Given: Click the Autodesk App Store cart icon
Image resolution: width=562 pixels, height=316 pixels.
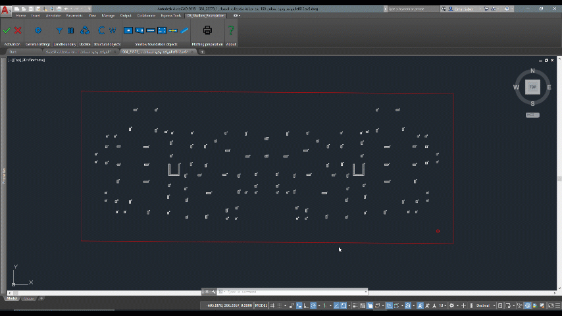Looking at the screenshot, I should (x=486, y=9).
